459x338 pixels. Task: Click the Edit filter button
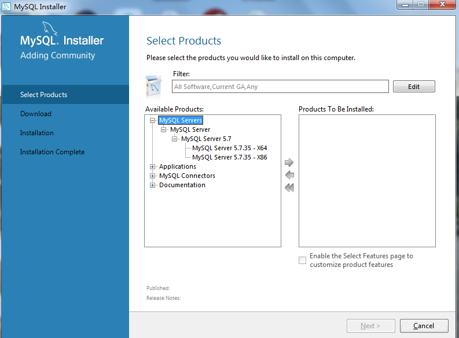click(x=414, y=87)
